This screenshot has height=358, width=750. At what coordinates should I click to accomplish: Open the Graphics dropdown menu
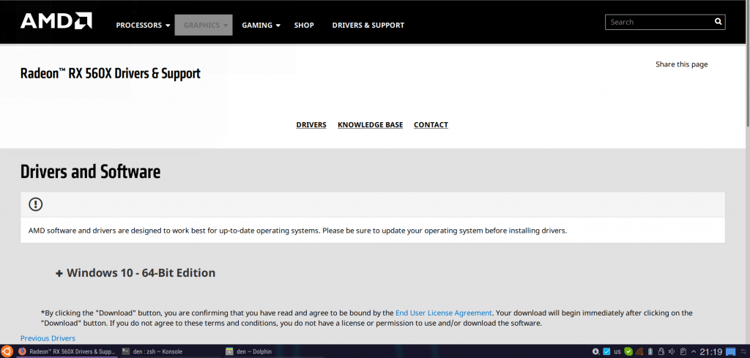click(x=204, y=25)
